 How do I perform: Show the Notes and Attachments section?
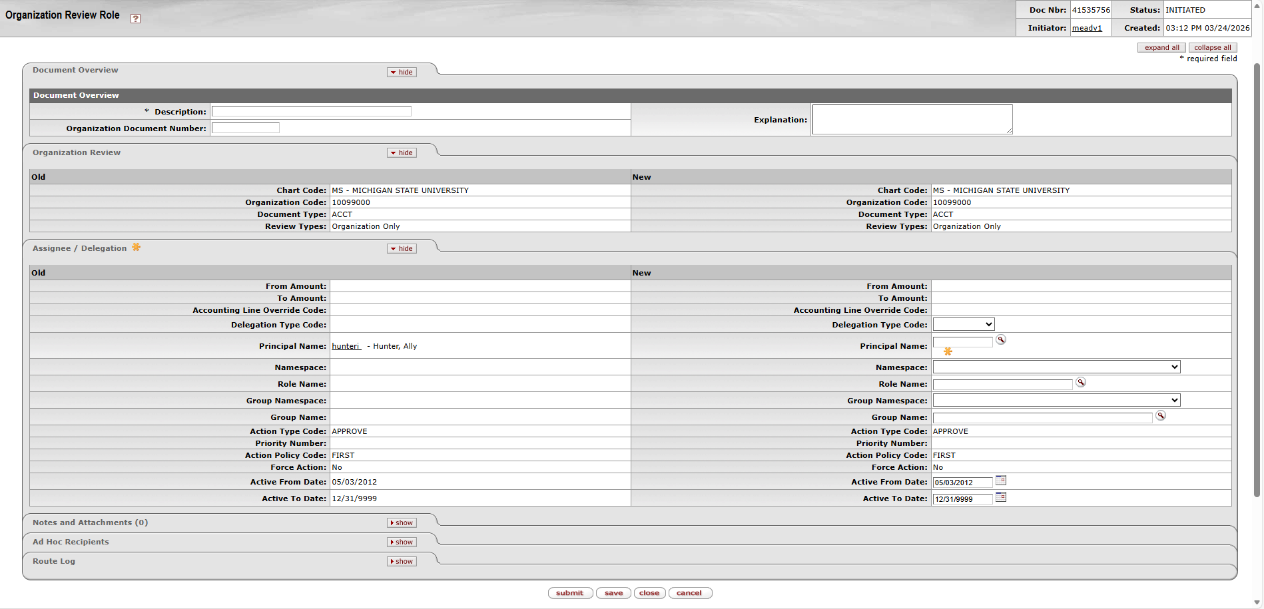click(x=402, y=523)
